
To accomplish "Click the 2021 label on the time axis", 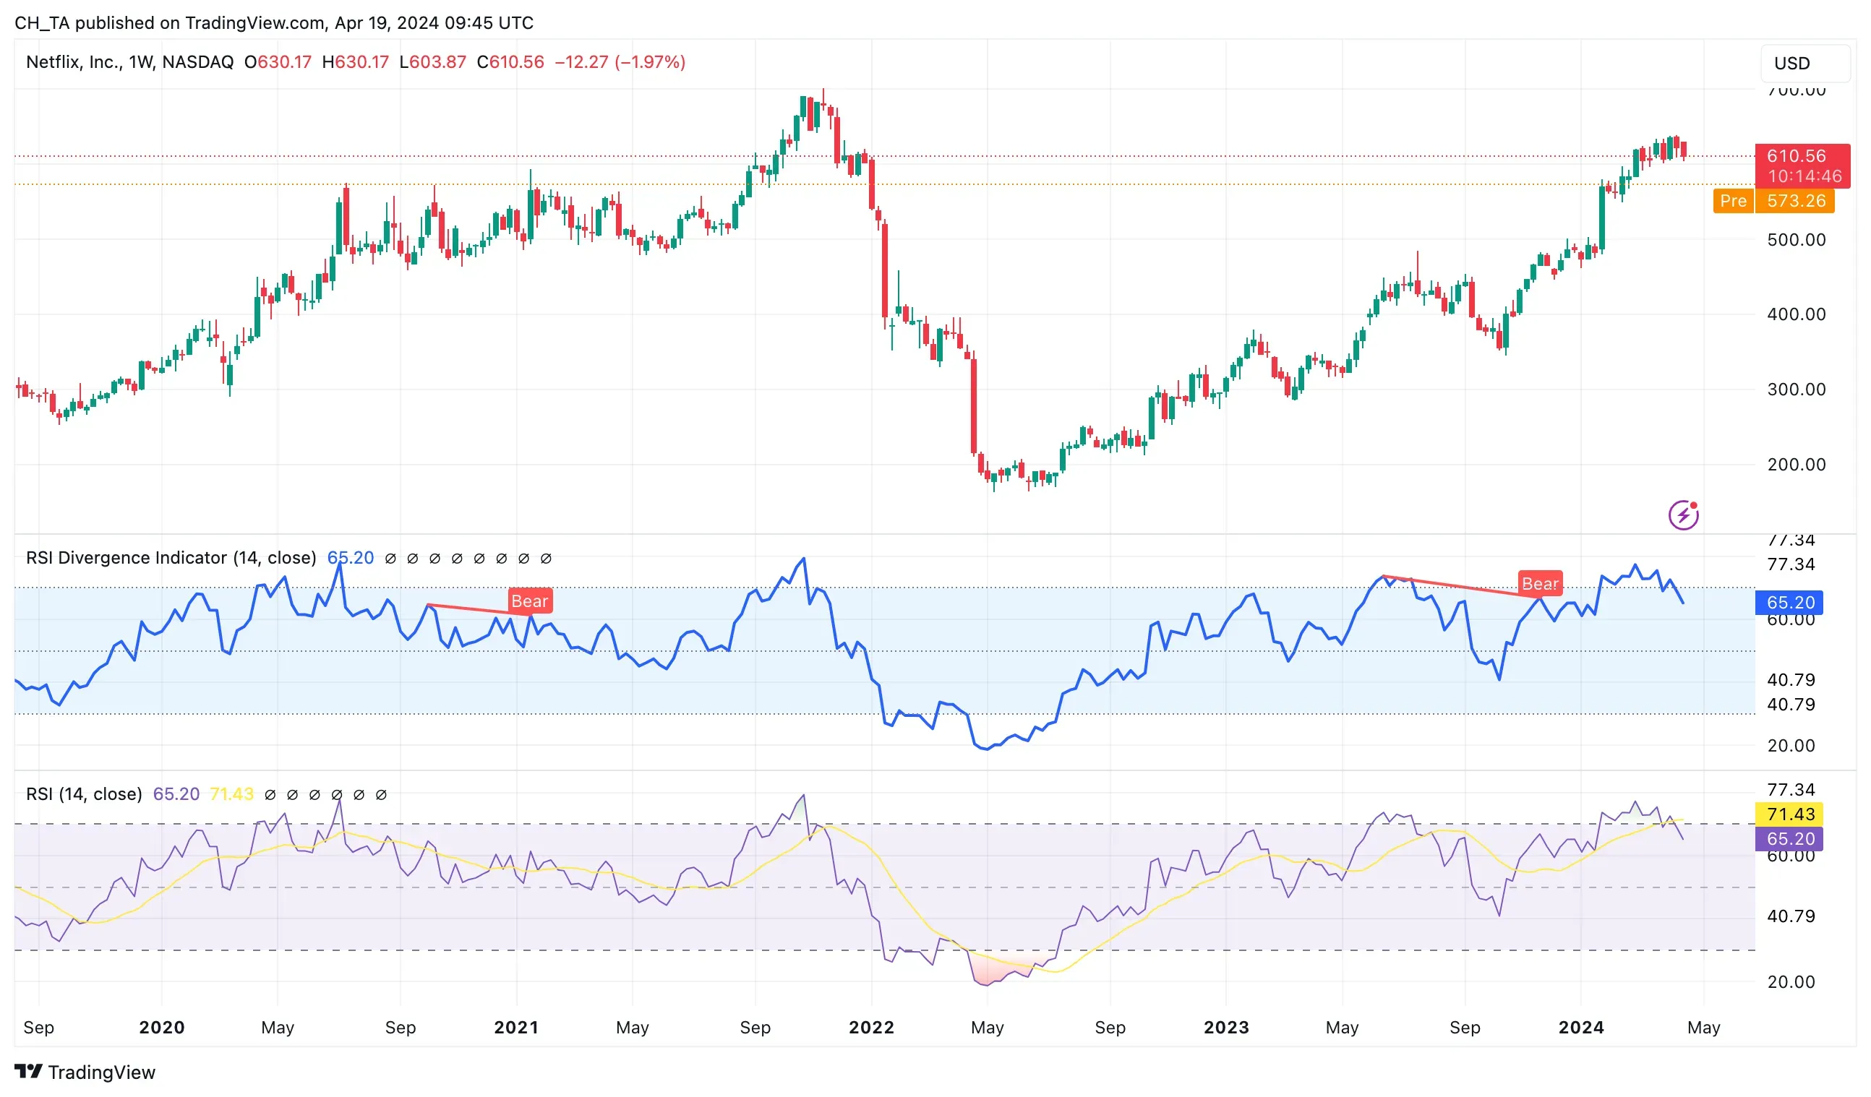I will coord(516,1027).
